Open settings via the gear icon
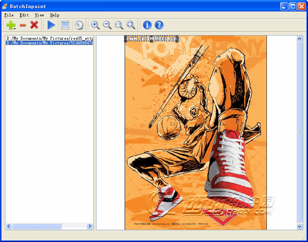 point(79,25)
